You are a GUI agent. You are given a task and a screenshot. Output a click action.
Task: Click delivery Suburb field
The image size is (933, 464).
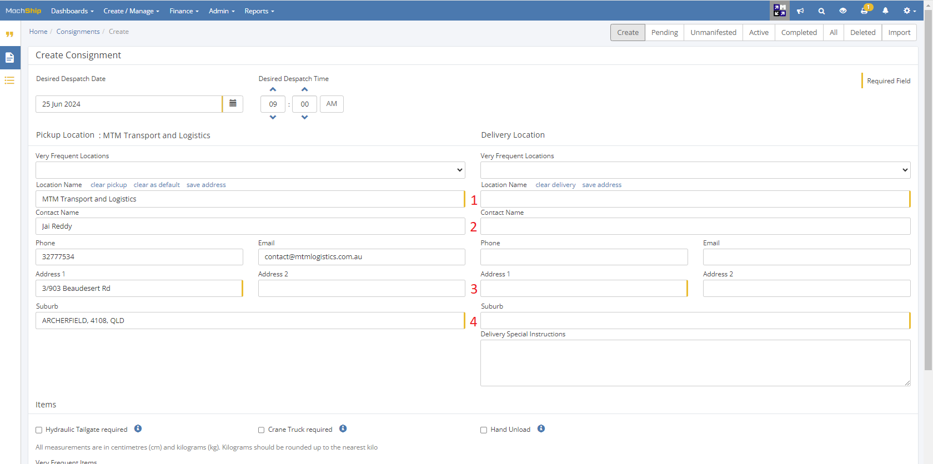point(695,320)
